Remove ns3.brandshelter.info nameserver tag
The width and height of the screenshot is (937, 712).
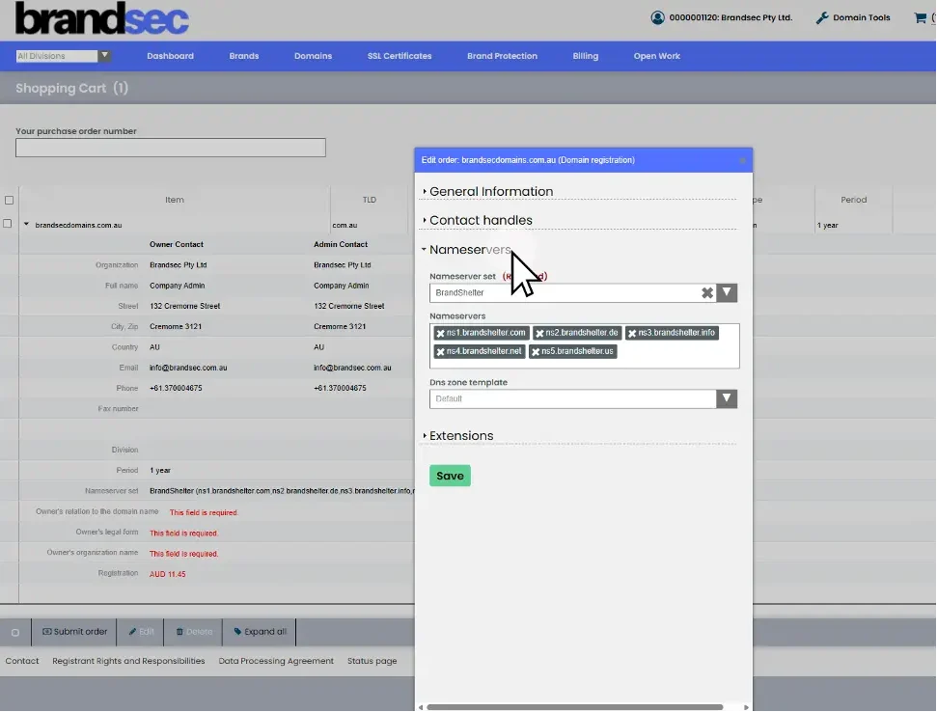coord(632,333)
